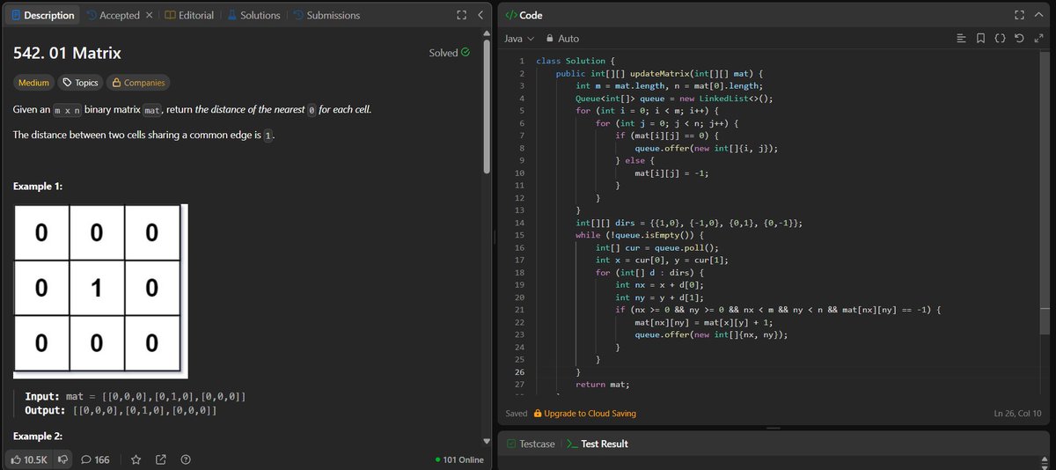Open the Solutions tab
The image size is (1056, 470).
(x=253, y=15)
